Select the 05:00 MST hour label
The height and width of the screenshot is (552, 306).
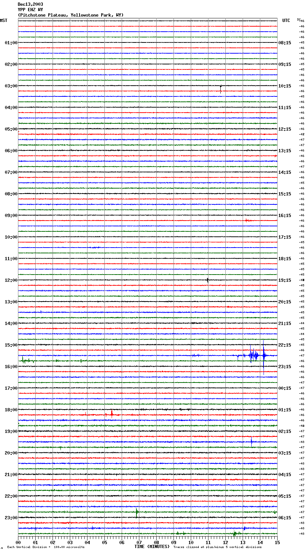tap(11, 129)
